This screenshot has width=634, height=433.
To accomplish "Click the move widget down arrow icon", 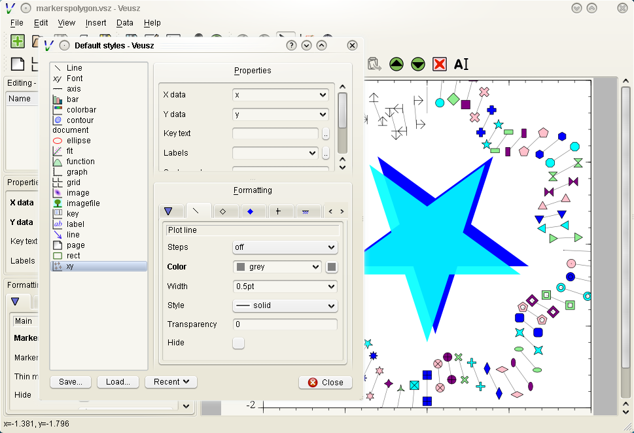I will coord(418,64).
